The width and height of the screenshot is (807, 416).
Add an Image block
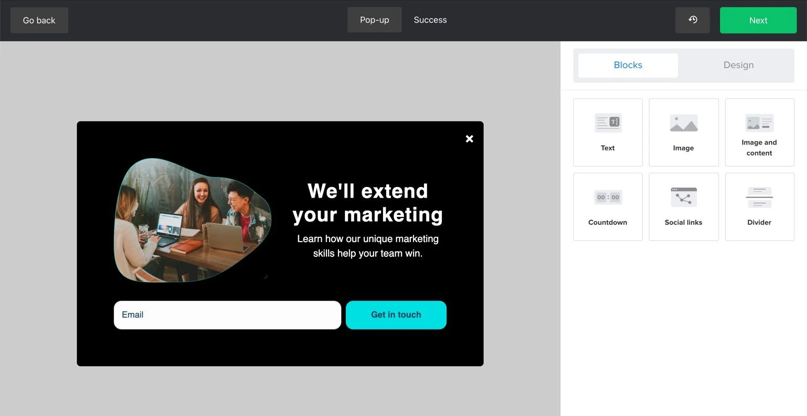point(683,132)
